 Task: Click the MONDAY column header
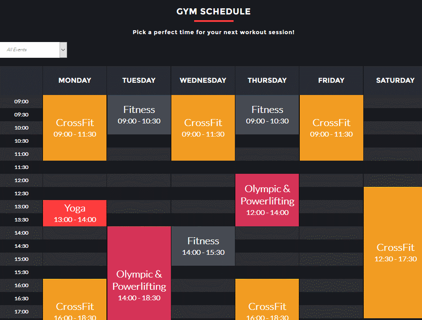(75, 81)
